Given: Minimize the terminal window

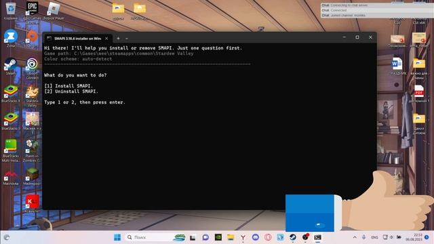Looking at the screenshot, I should pos(344,37).
